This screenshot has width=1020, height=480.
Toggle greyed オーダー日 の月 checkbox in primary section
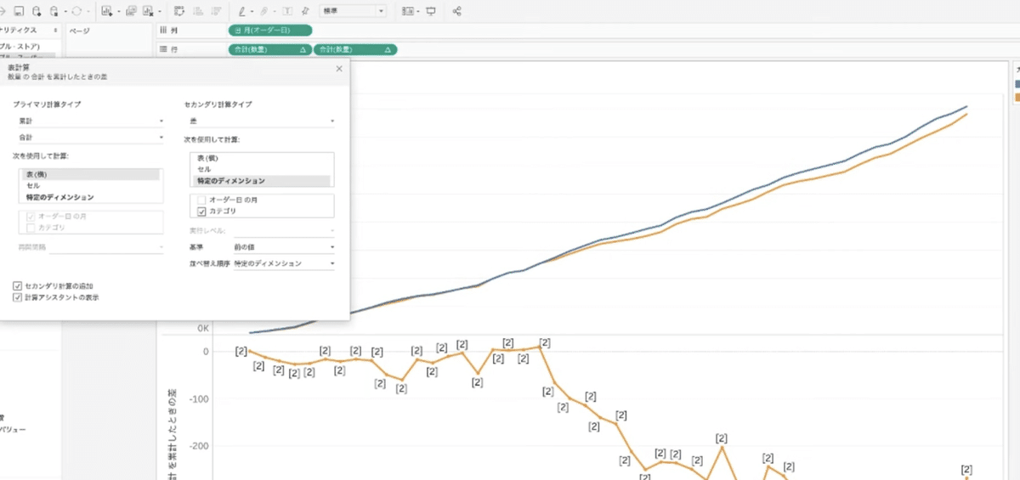31,217
